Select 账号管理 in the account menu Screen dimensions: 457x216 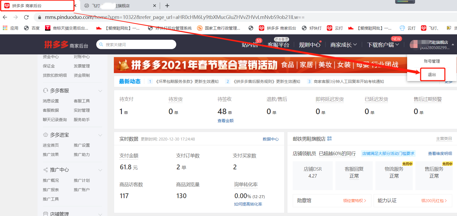point(432,61)
